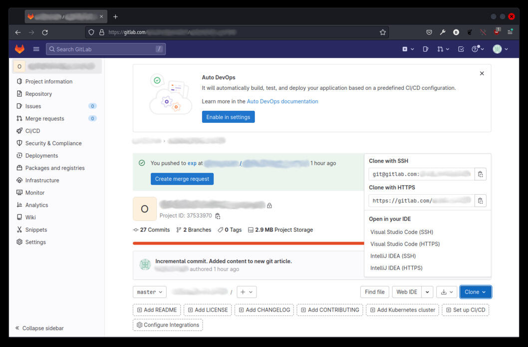This screenshot has width=528, height=347.
Task: Choose IntelliJ IDEA (SSH)
Action: [x=393, y=256]
